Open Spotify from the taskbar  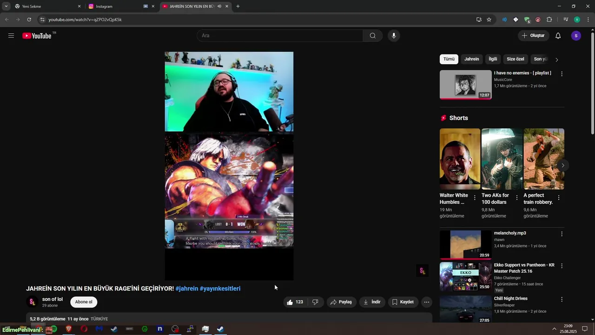(x=53, y=329)
